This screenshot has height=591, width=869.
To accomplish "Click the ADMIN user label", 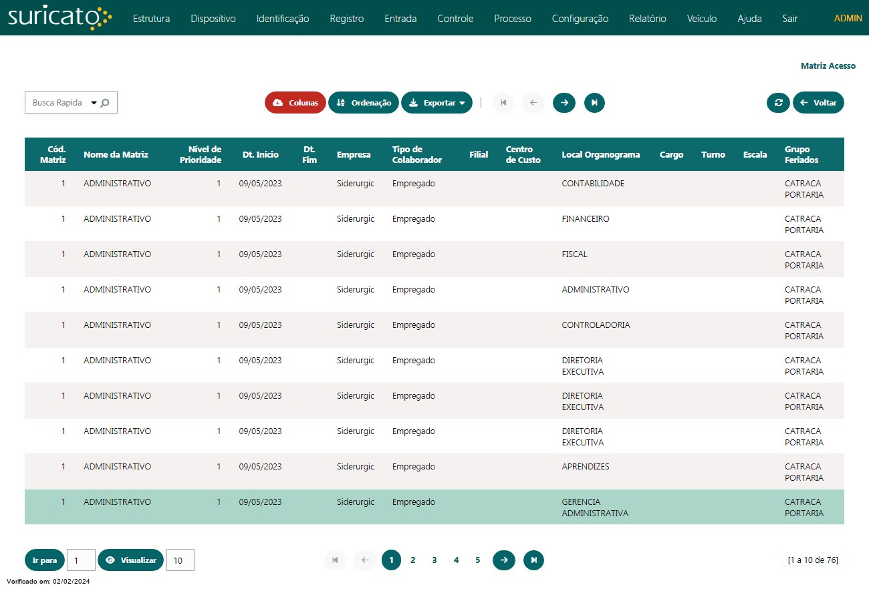I will [x=848, y=19].
